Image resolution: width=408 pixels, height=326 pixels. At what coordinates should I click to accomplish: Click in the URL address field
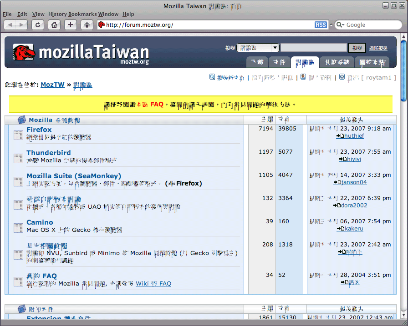(x=205, y=25)
